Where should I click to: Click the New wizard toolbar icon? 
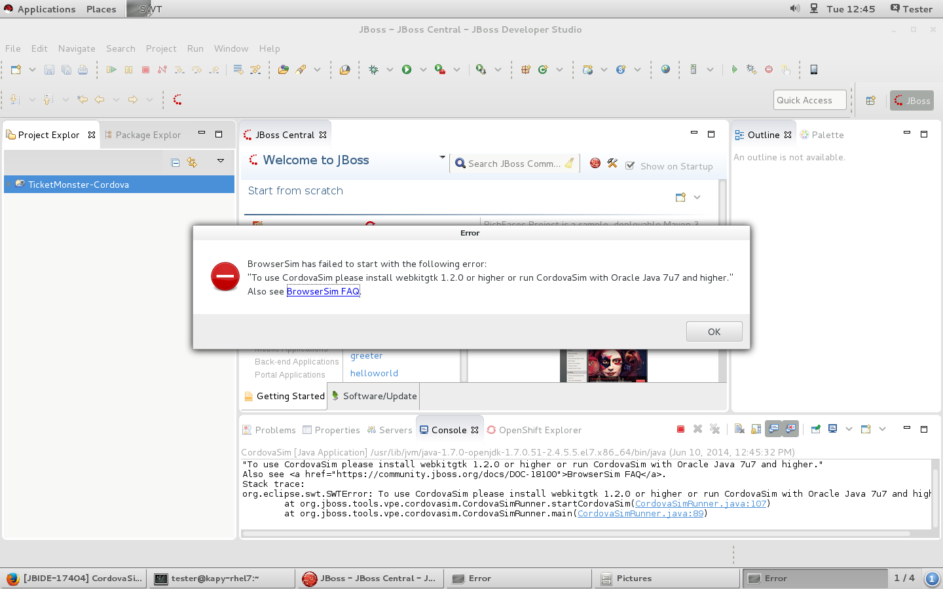pyautogui.click(x=16, y=69)
